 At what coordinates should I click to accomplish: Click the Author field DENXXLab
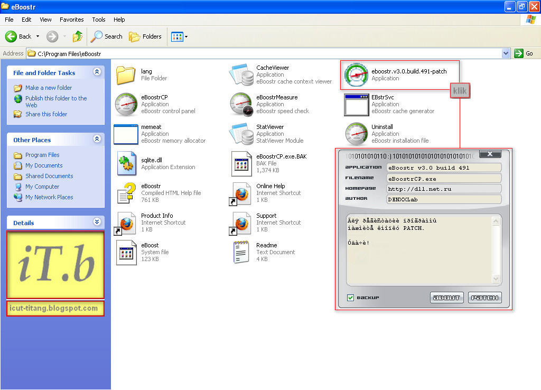(x=444, y=199)
